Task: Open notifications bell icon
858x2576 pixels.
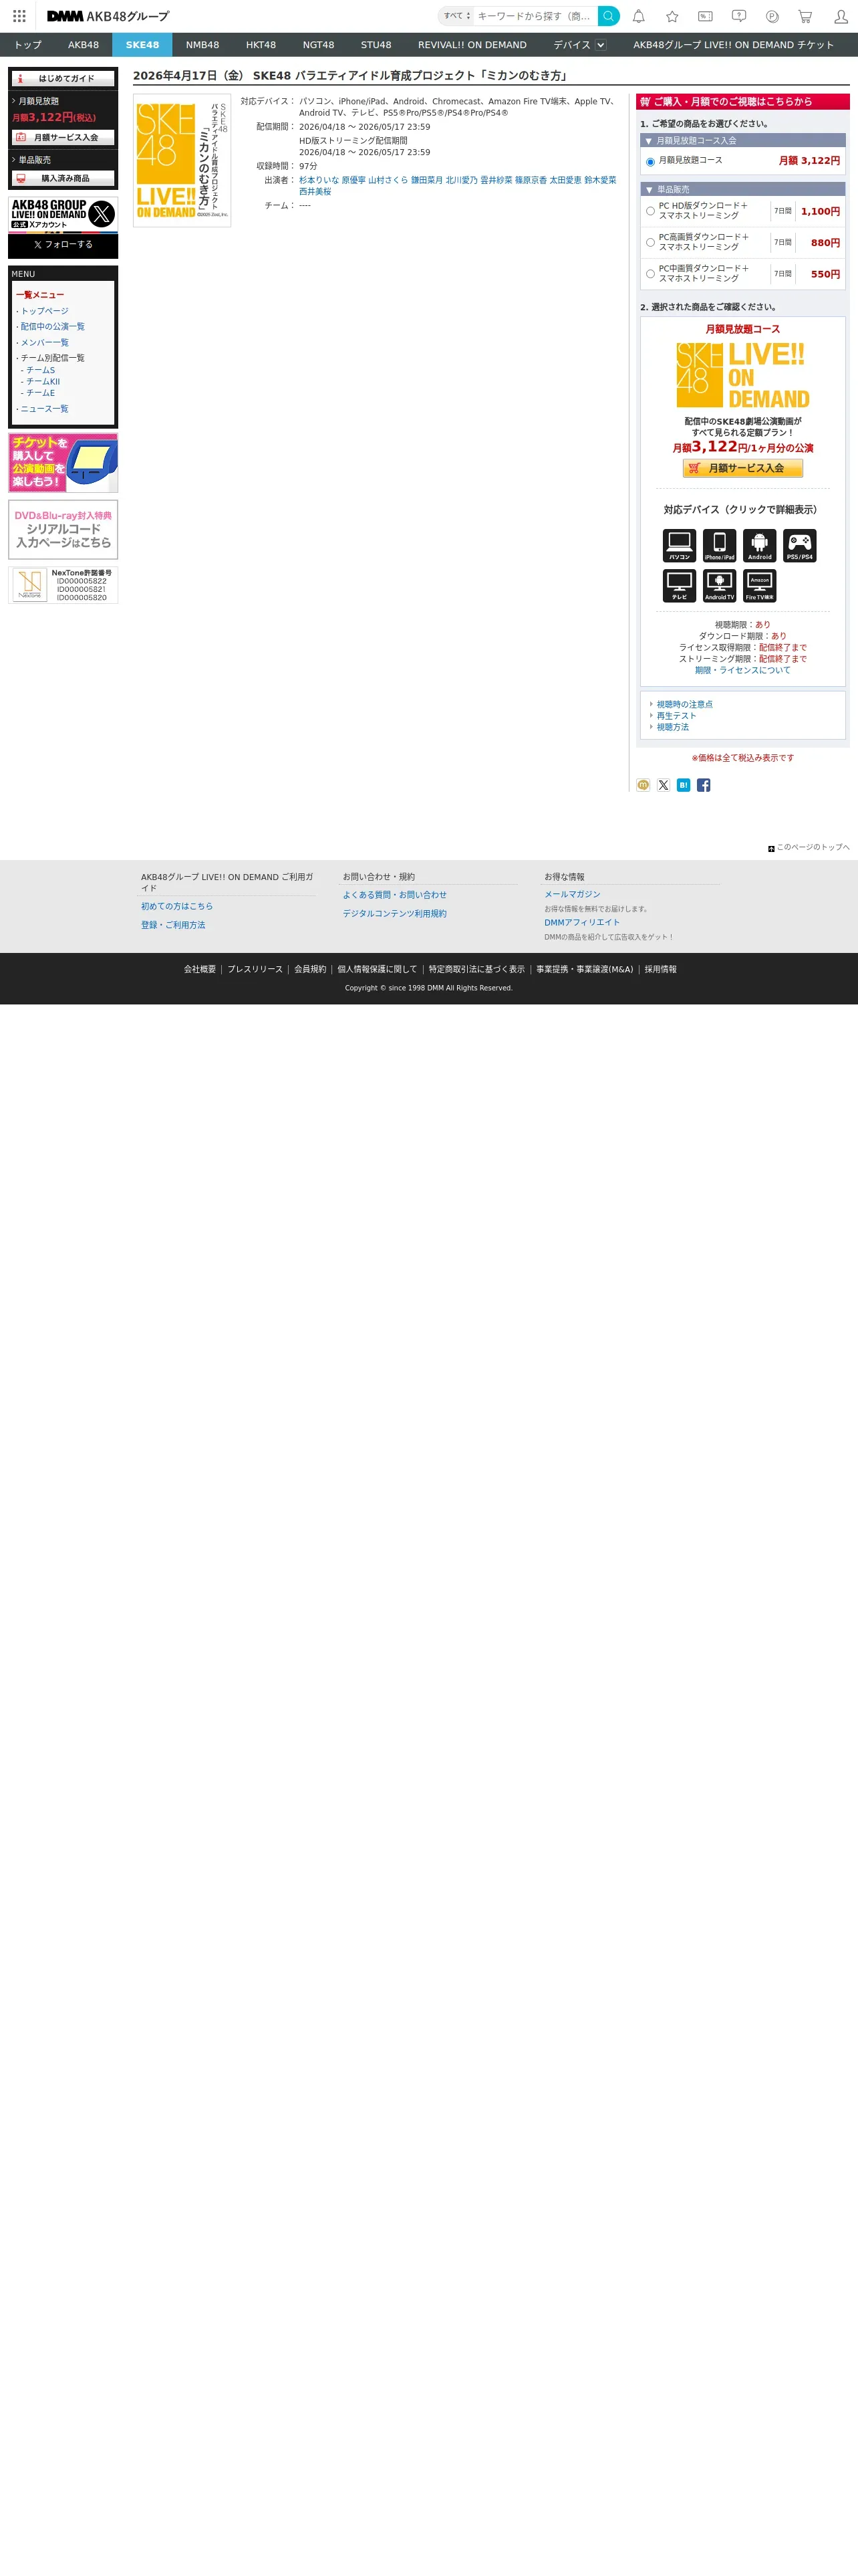Action: 638,16
